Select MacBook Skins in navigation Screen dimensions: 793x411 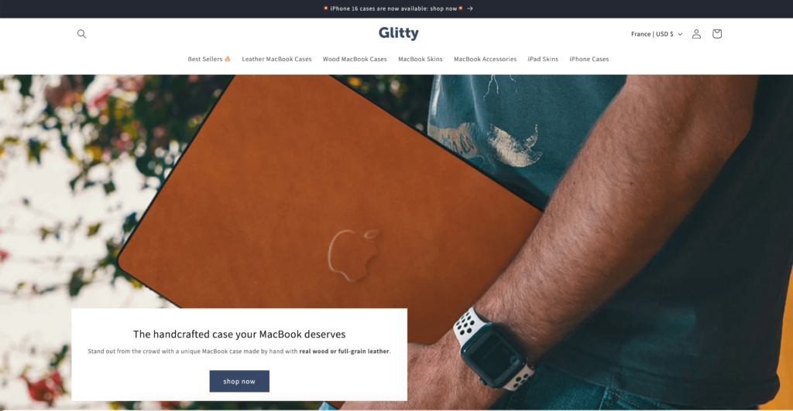[421, 59]
